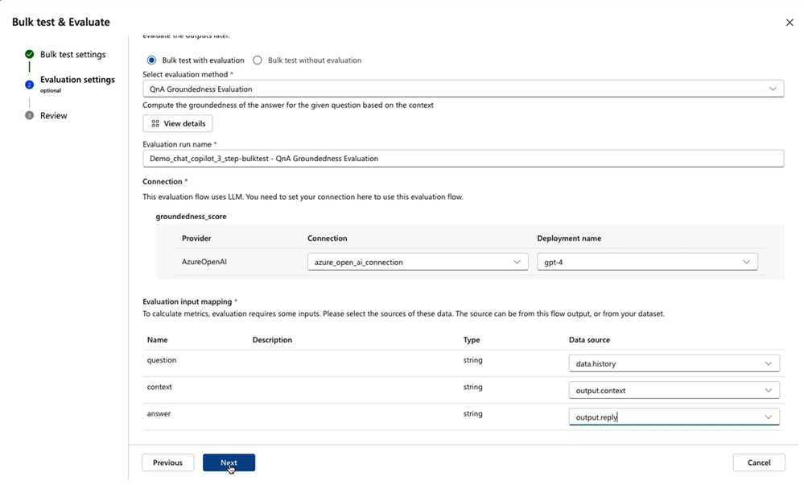The height and width of the screenshot is (485, 804).
Task: Click the Cancel button
Action: coord(759,462)
